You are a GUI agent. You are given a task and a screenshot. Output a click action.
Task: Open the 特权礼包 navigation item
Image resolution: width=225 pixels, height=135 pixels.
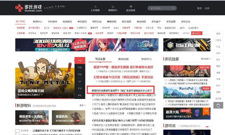click(x=97, y=22)
